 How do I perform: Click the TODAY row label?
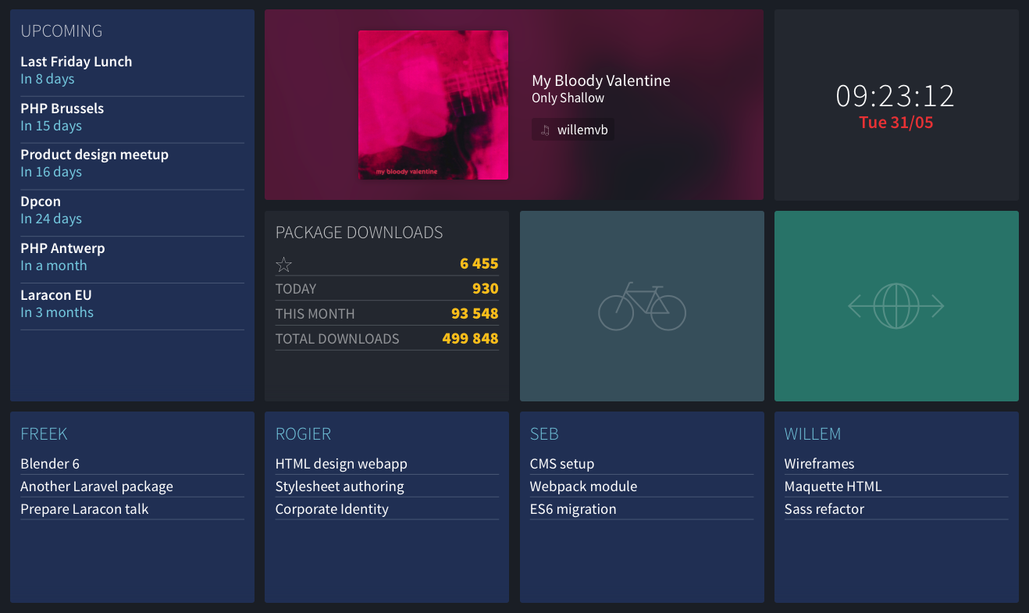(296, 289)
